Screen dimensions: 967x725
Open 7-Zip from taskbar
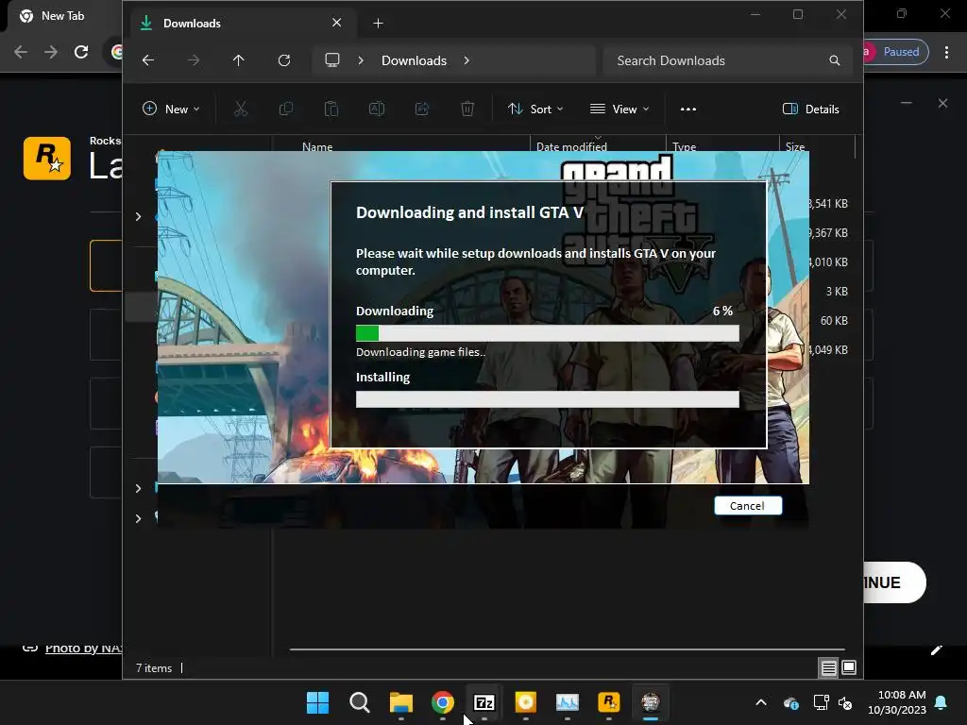484,702
